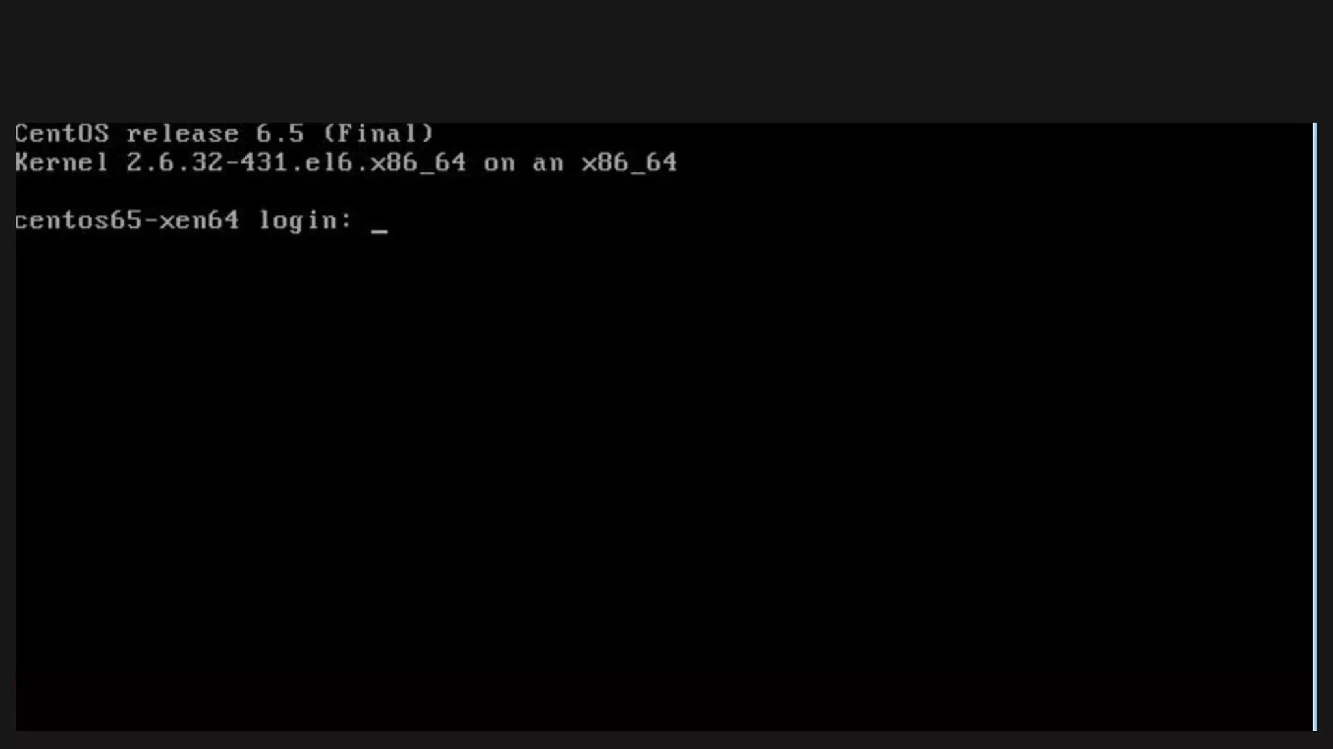
Task: Click the word "CentOS" at top left
Action: (x=62, y=133)
